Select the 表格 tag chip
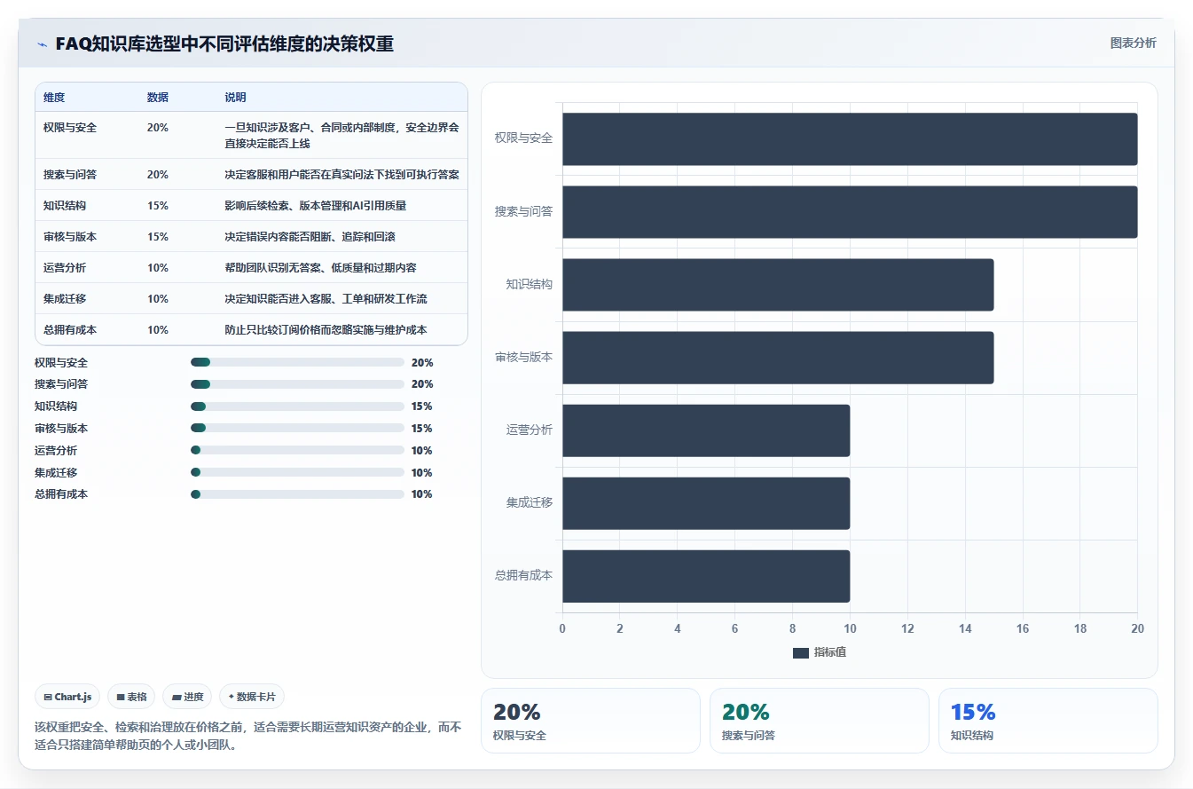The height and width of the screenshot is (789, 1193). click(131, 698)
